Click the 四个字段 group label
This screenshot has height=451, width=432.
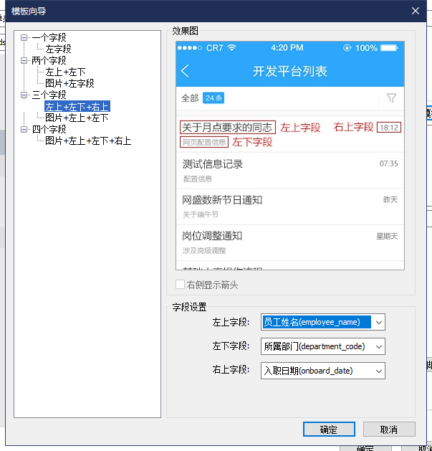[49, 130]
